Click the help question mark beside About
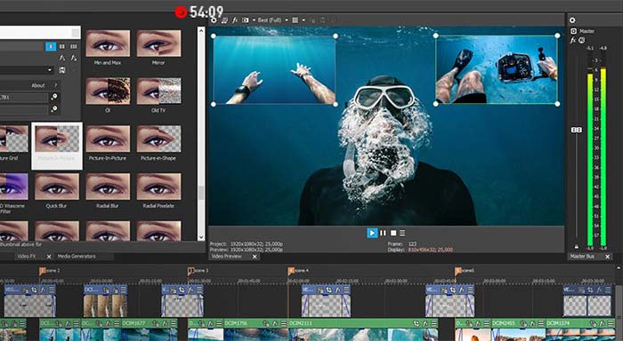Screen dimensions: 623x341 point(55,85)
